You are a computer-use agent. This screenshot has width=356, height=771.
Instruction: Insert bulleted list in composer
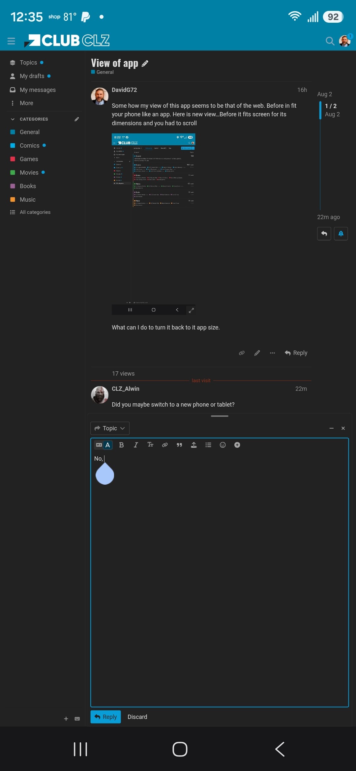click(208, 445)
